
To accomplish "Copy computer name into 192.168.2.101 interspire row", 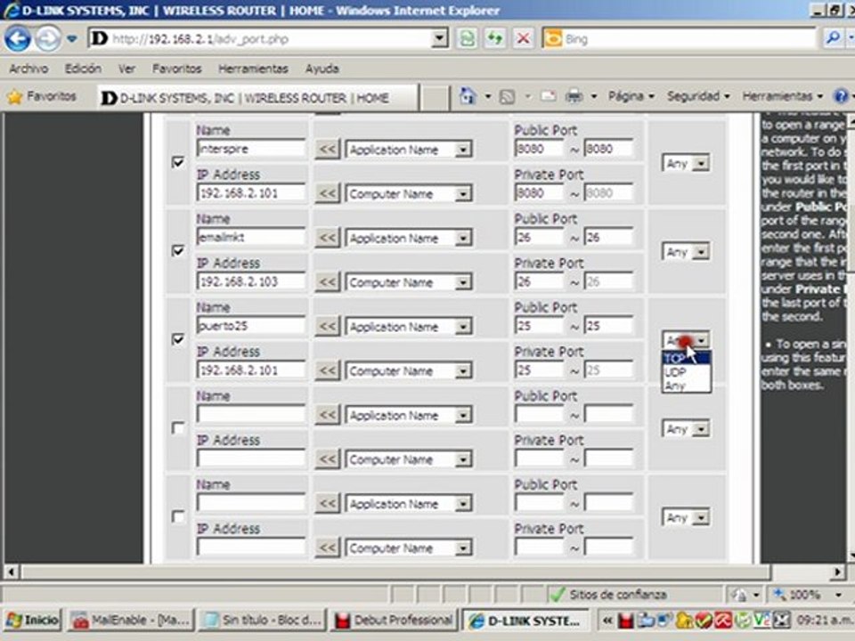I will [327, 193].
